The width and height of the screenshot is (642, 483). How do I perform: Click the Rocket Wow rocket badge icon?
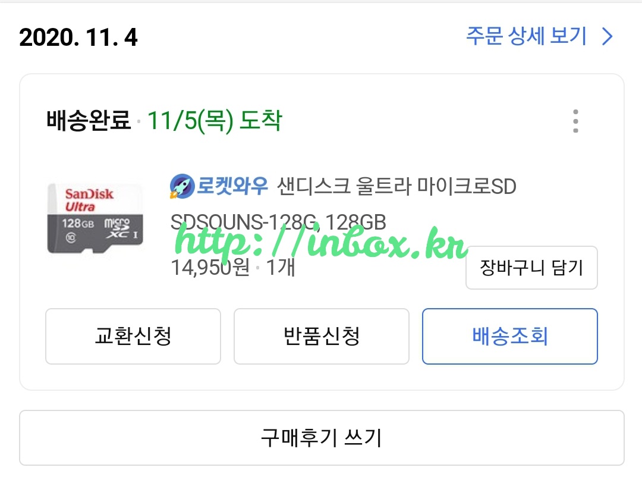(x=182, y=186)
